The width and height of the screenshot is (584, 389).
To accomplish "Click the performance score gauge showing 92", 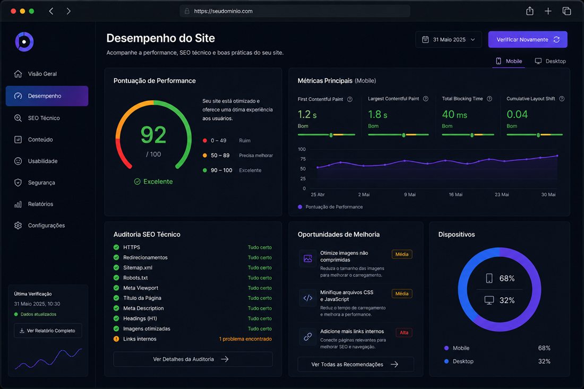I will (x=153, y=135).
